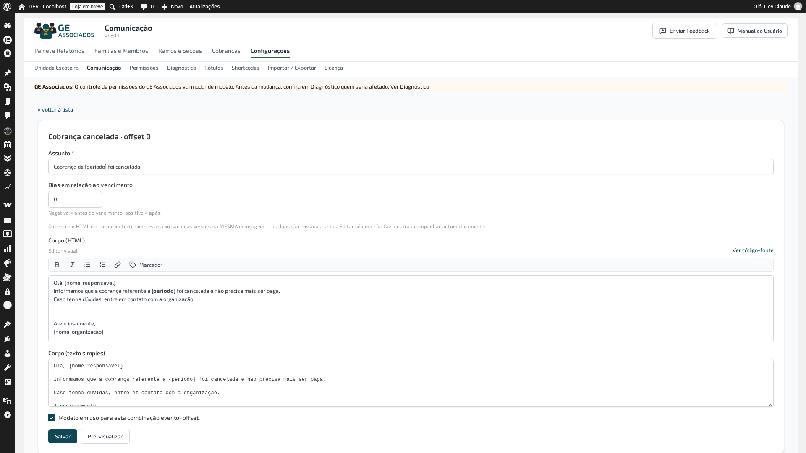The image size is (806, 453).
Task: Open Posts pushpin icon in sidebar
Action: pos(8,73)
